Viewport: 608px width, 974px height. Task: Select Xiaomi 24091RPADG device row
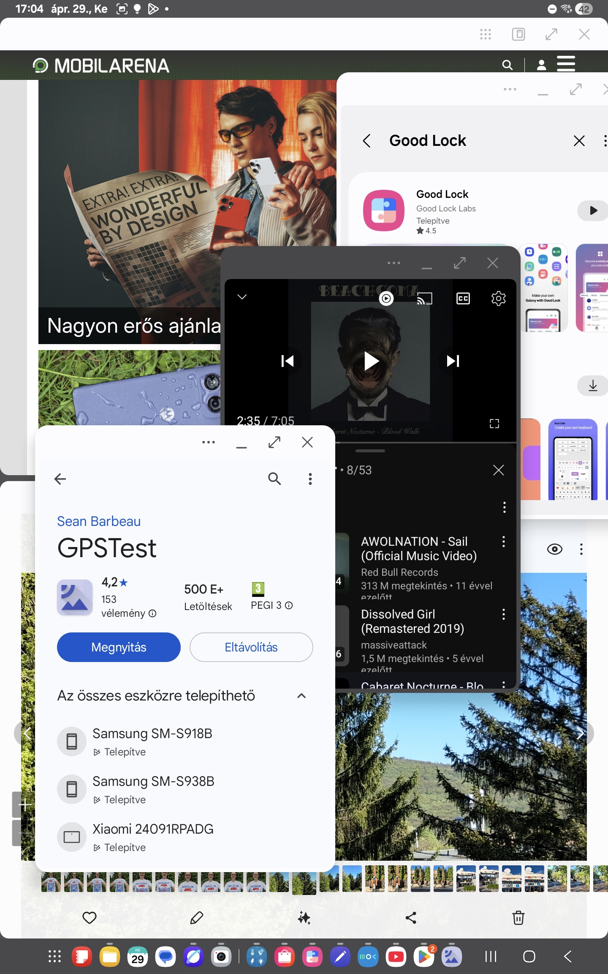click(185, 837)
